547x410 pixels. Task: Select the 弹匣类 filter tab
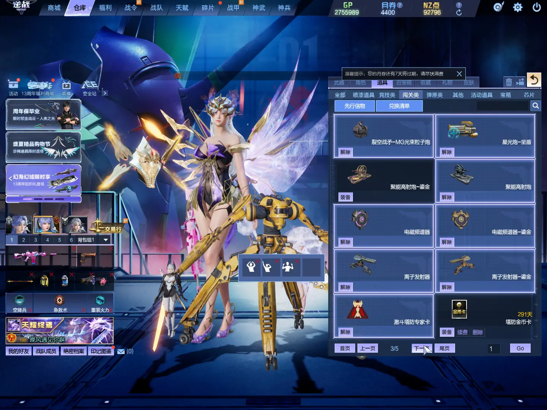click(x=435, y=95)
